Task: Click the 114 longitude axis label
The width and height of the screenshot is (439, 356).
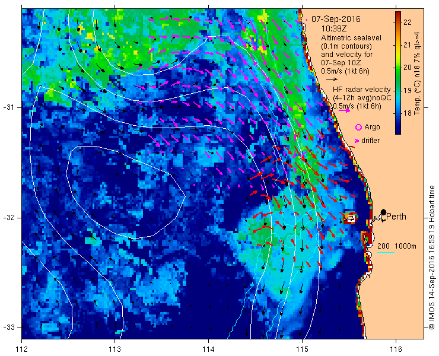Action: [x=208, y=349]
